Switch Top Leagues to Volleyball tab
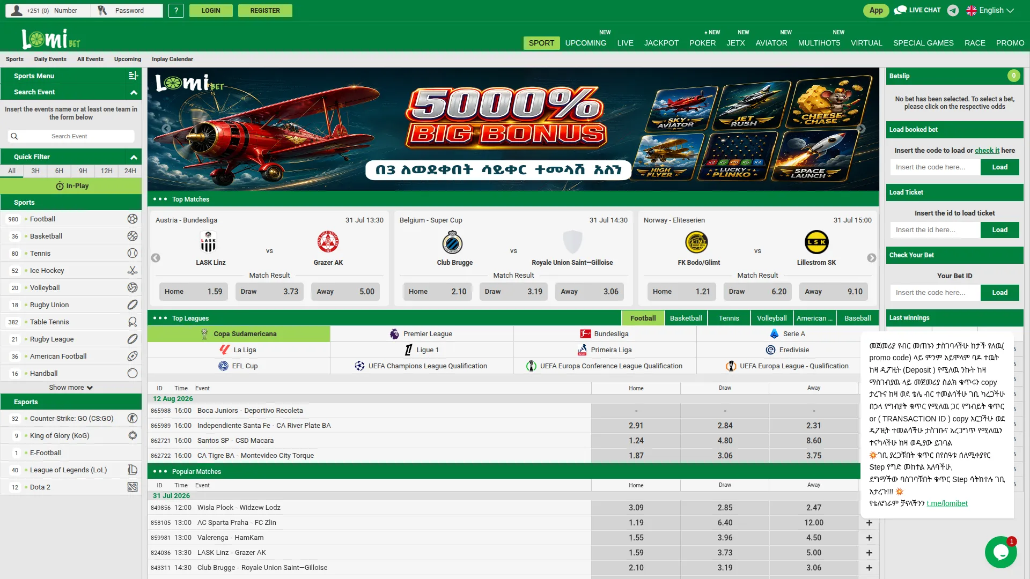Viewport: 1030px width, 579px height. pos(771,318)
